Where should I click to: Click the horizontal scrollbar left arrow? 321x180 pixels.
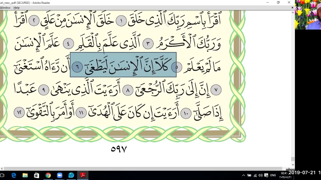coord(2,169)
